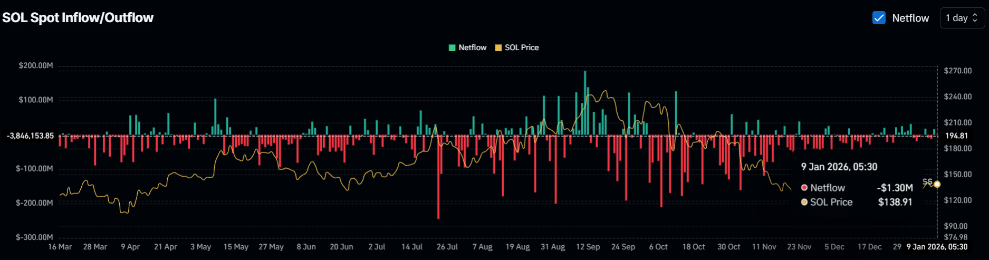Image resolution: width=989 pixels, height=260 pixels.
Task: Uncheck the Netflow checkbox
Action: coord(879,18)
